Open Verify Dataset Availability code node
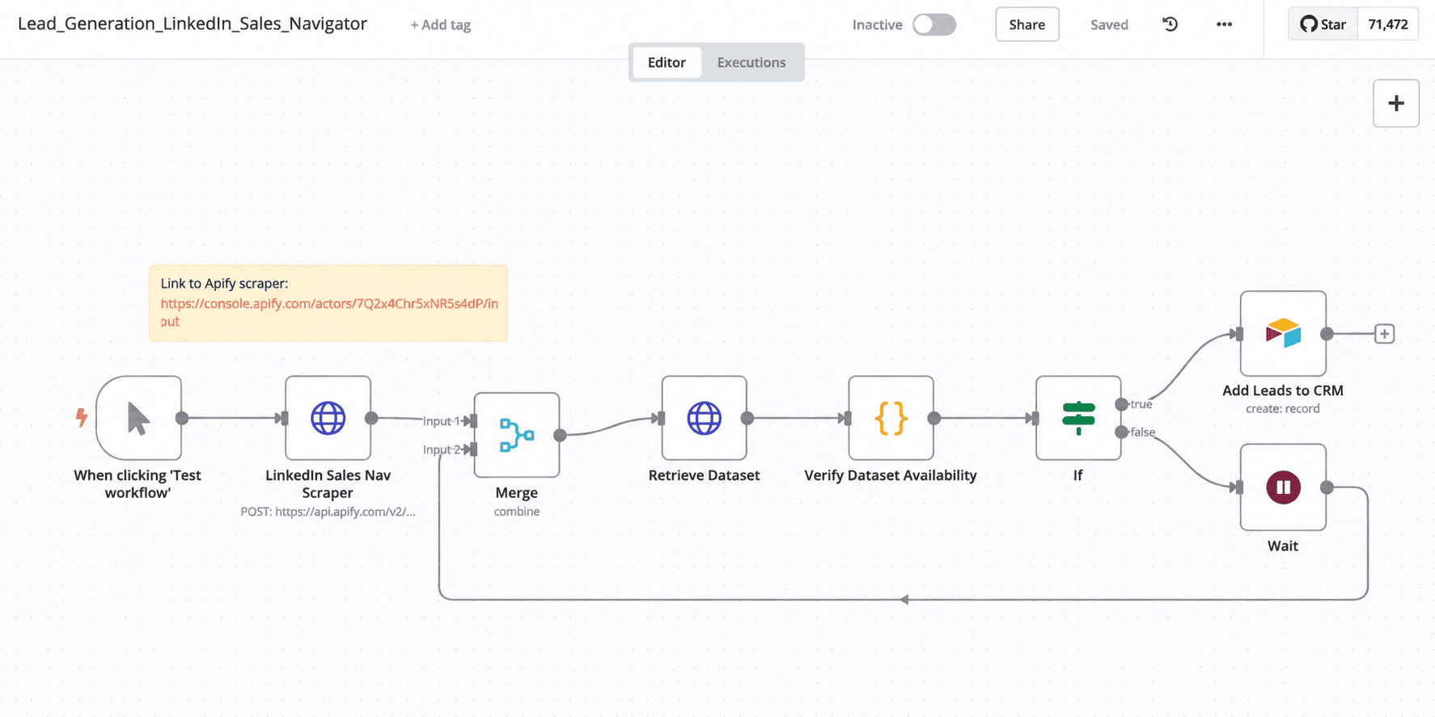Viewport: 1435px width, 717px height. pyautogui.click(x=891, y=418)
